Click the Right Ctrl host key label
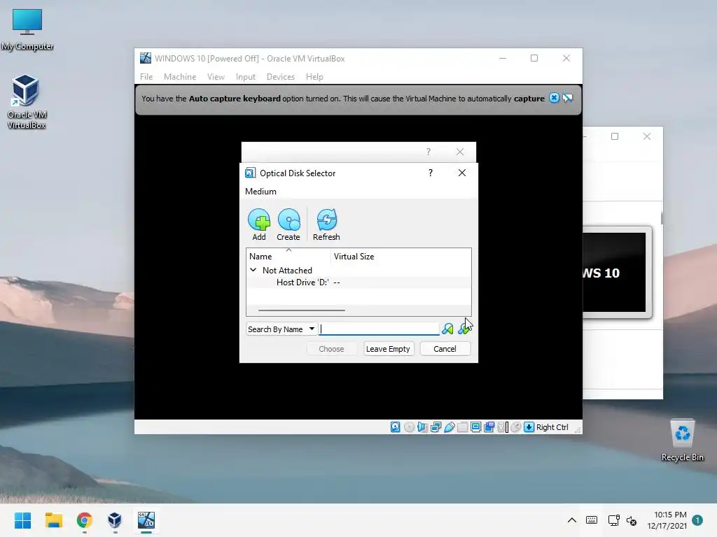Screen dimensions: 717x537 552,427
